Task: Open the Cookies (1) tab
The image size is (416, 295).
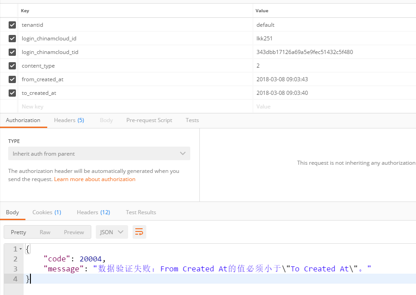Action: 47,212
